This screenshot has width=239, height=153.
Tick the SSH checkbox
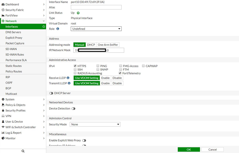click(x=75, y=70)
